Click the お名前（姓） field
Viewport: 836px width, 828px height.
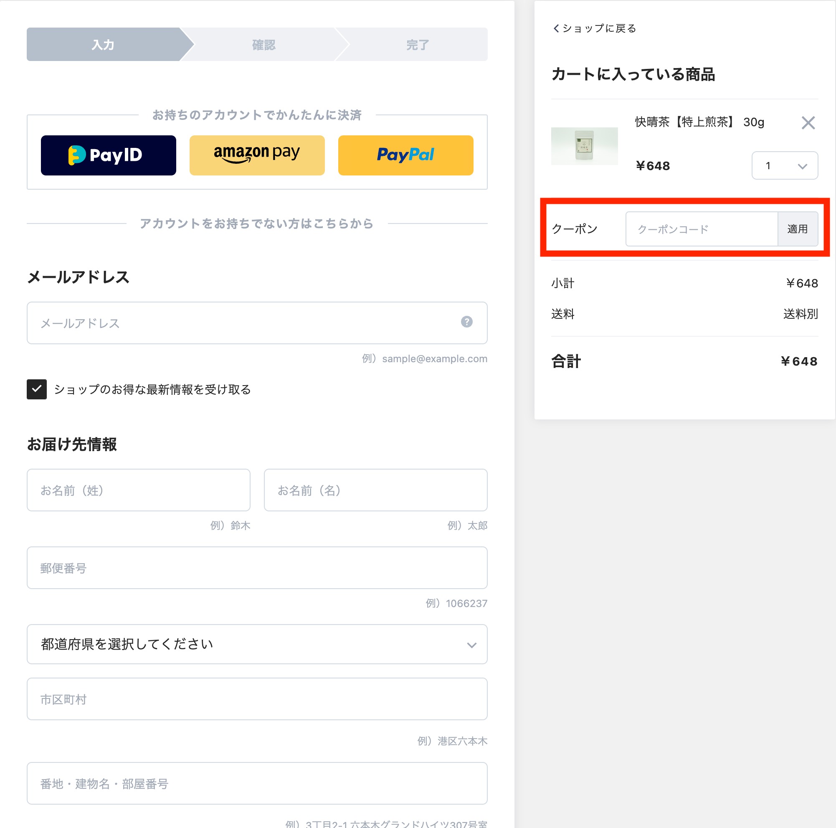(139, 490)
